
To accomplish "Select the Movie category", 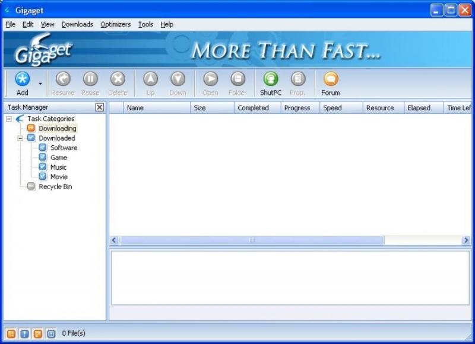I will 59,177.
